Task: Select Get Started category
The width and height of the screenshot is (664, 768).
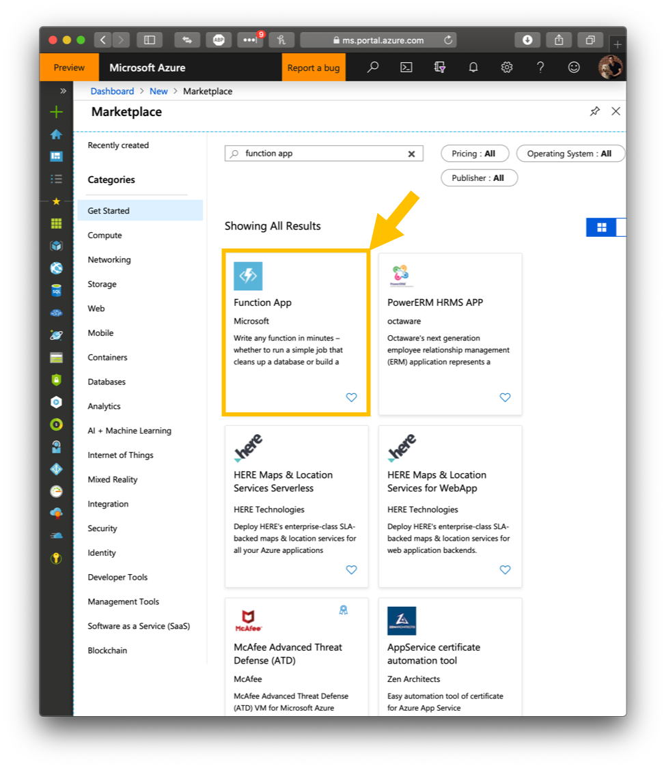Action: (x=140, y=211)
